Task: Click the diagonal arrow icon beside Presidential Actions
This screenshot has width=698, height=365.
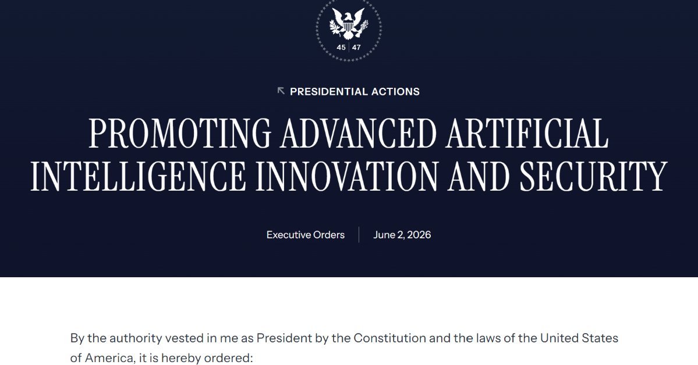Action: tap(281, 91)
